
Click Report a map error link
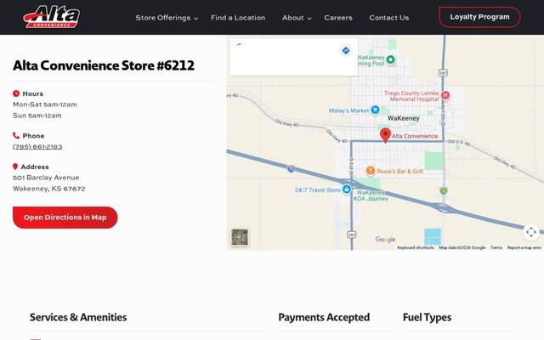click(x=524, y=247)
